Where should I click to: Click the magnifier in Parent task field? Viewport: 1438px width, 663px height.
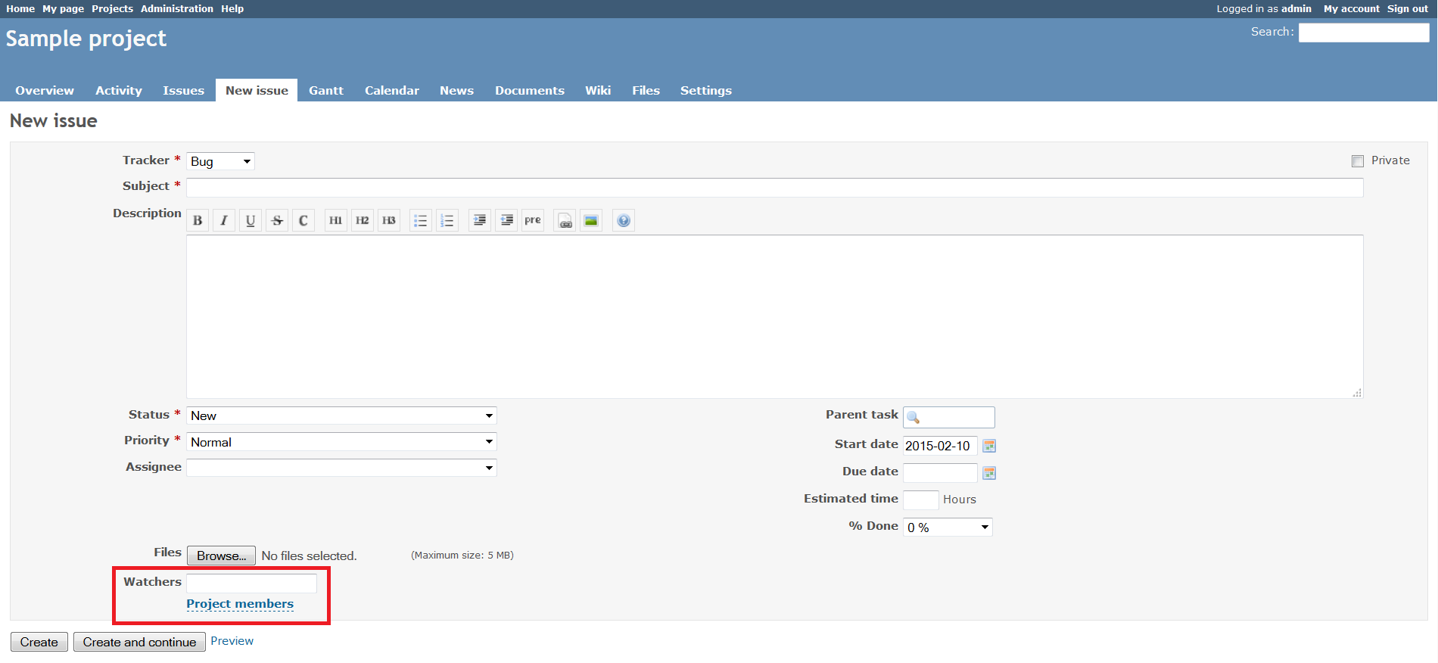tap(914, 418)
